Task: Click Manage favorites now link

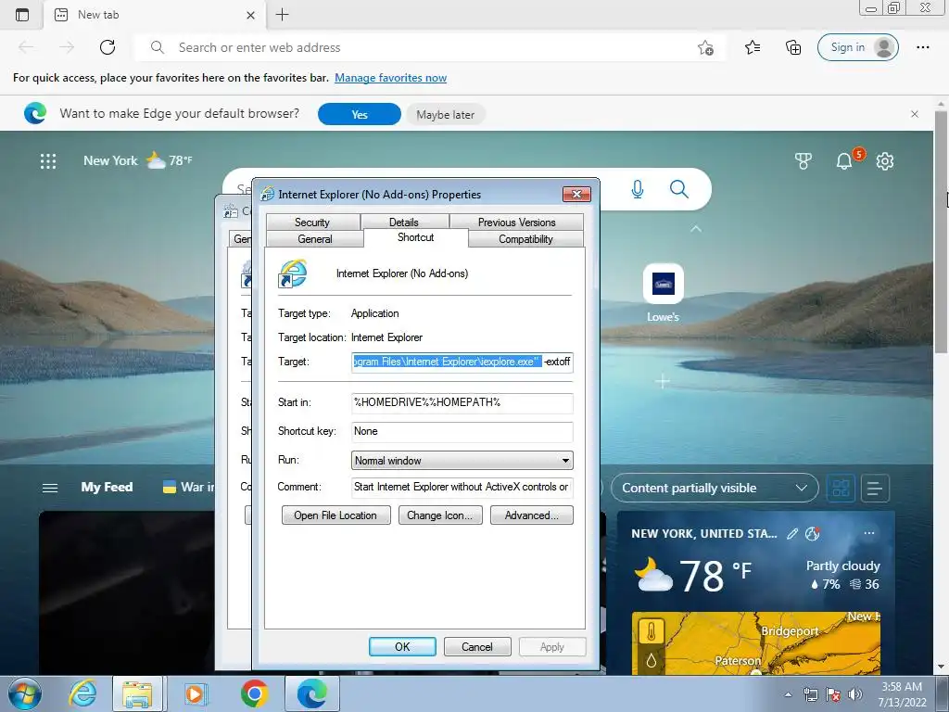Action: click(x=390, y=78)
